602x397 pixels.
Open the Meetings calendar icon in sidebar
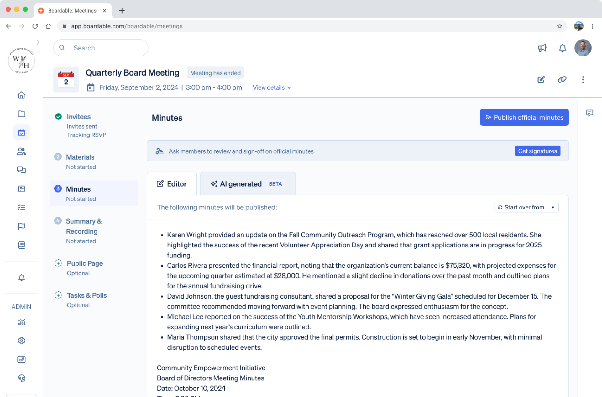[21, 133]
